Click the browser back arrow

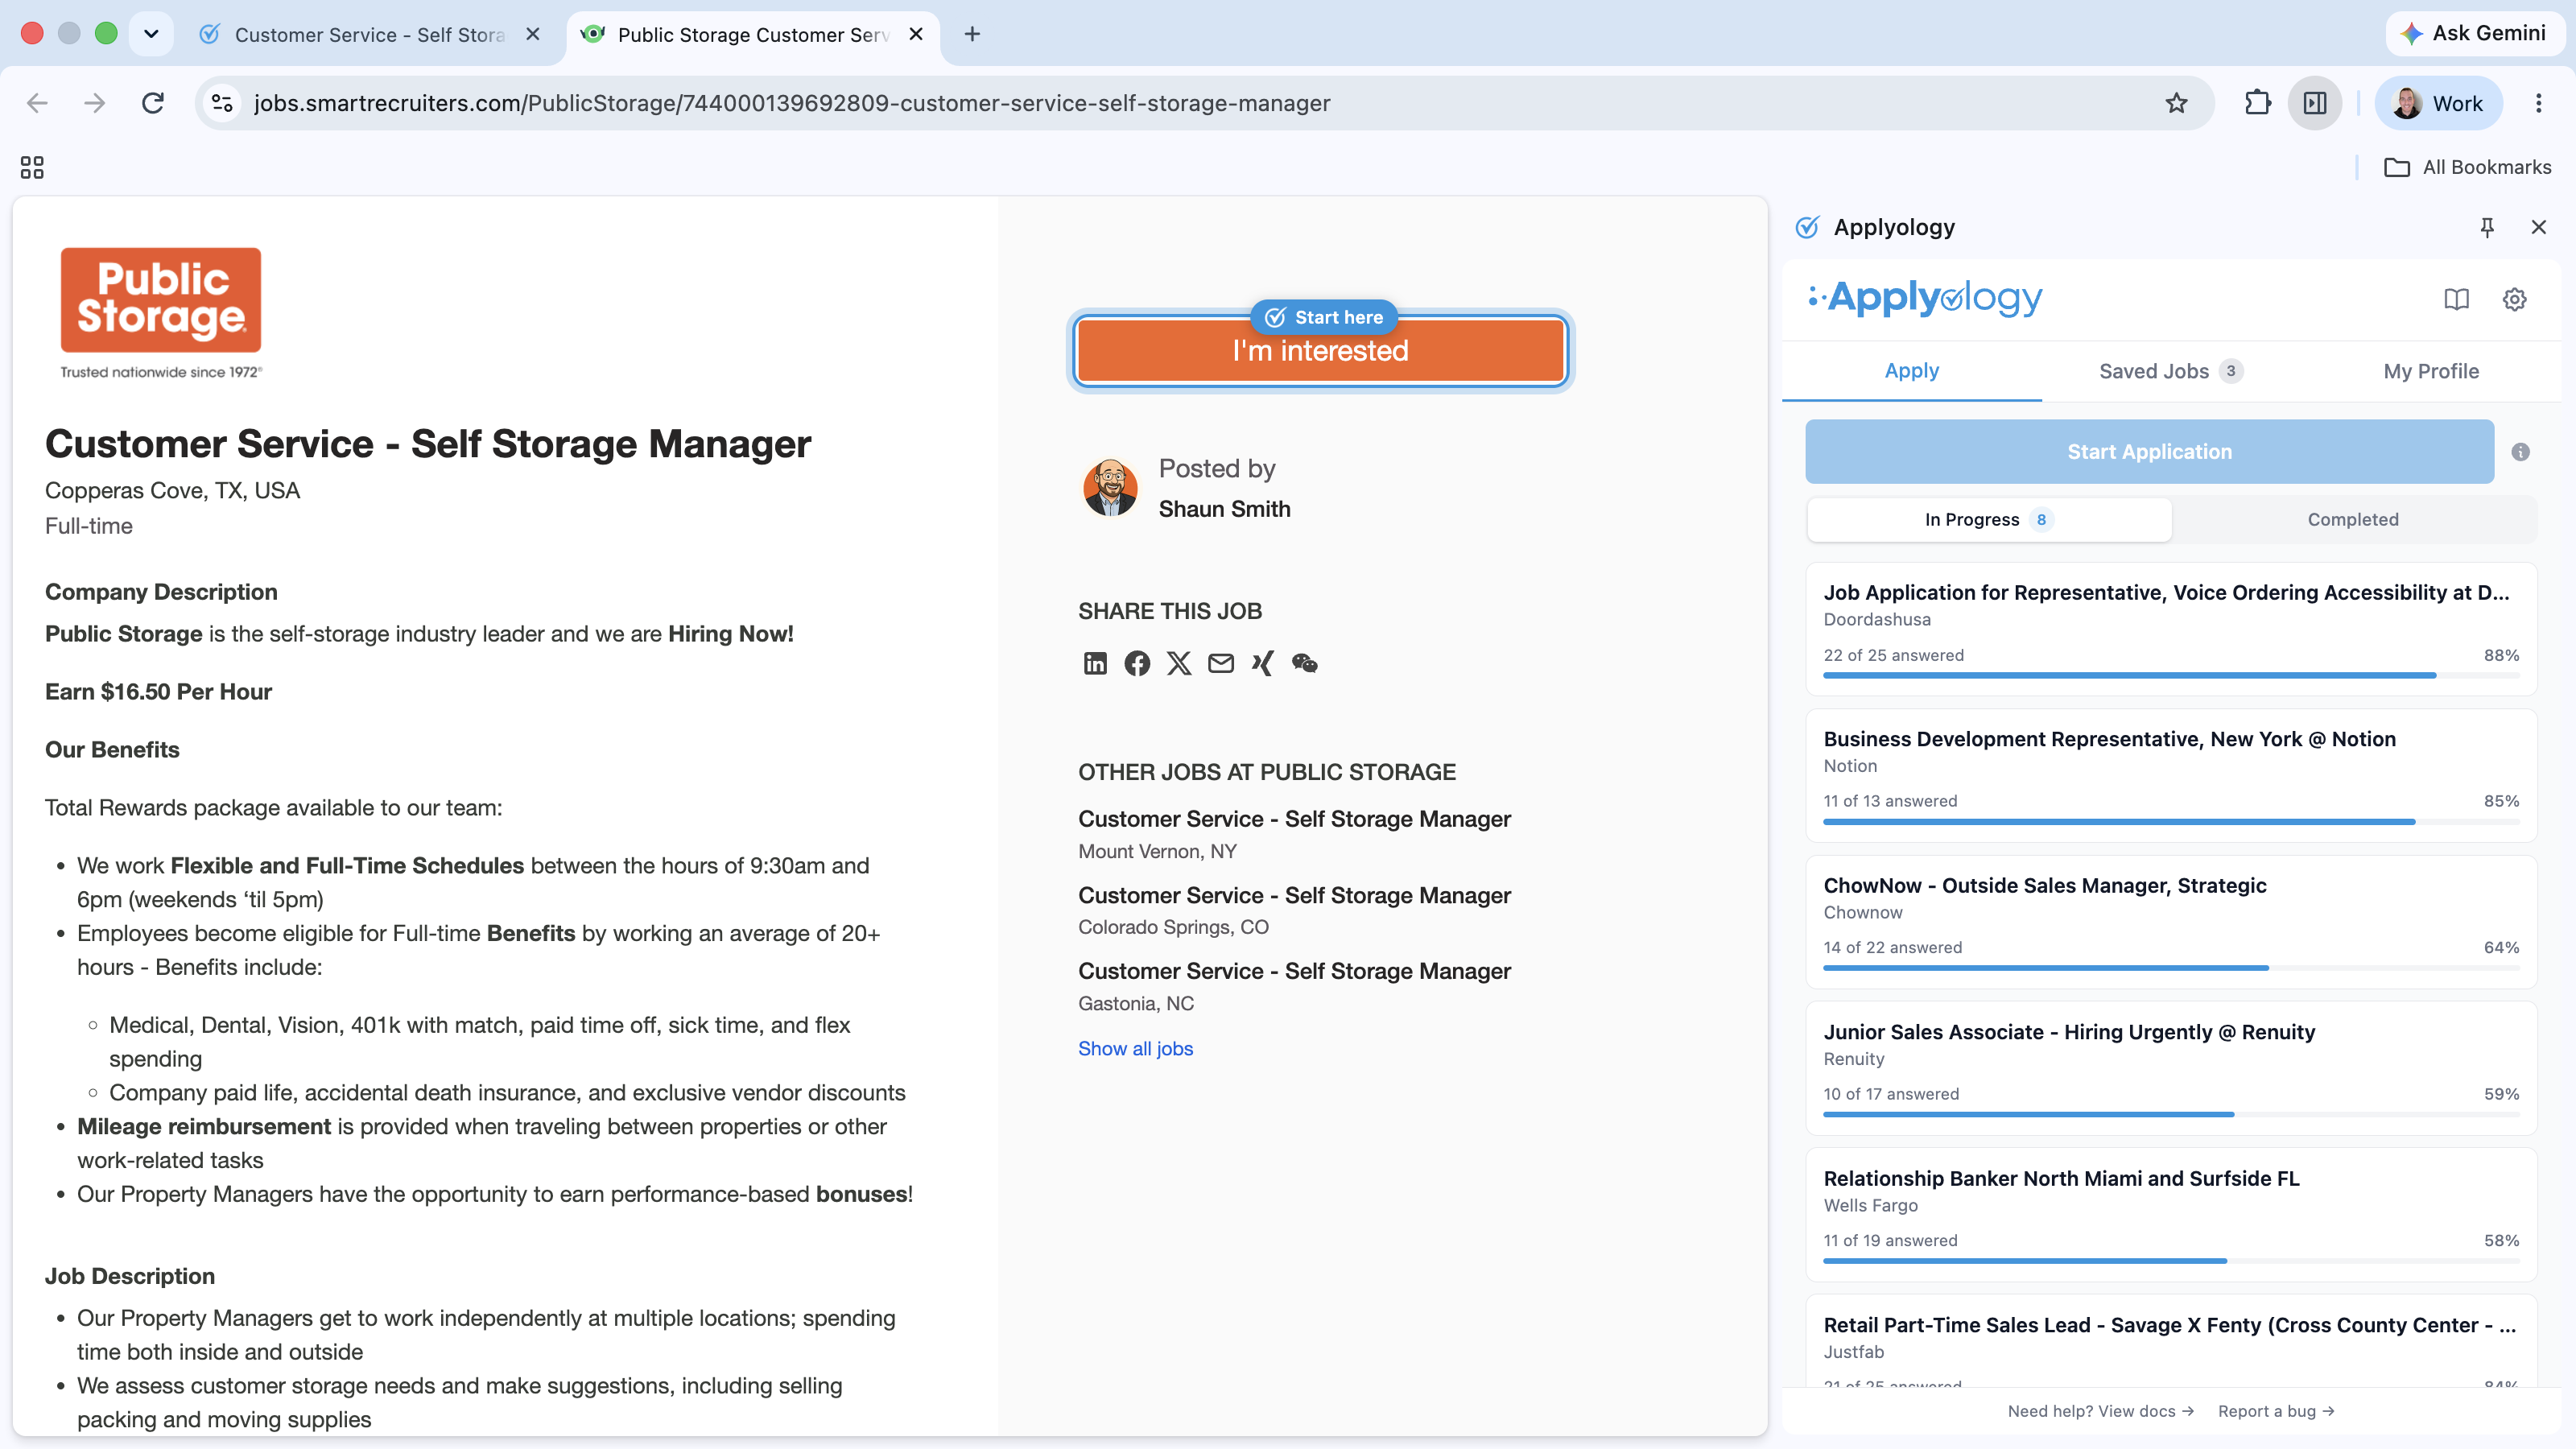[x=37, y=103]
